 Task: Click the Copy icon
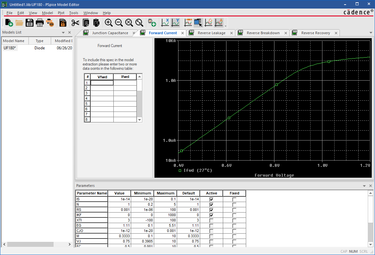(86, 23)
